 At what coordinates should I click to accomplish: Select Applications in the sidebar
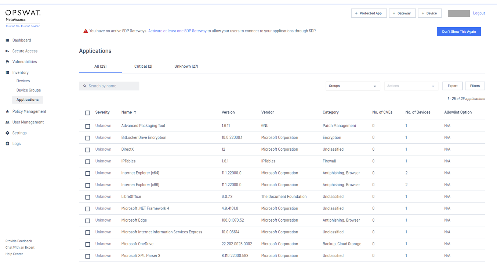coord(28,100)
